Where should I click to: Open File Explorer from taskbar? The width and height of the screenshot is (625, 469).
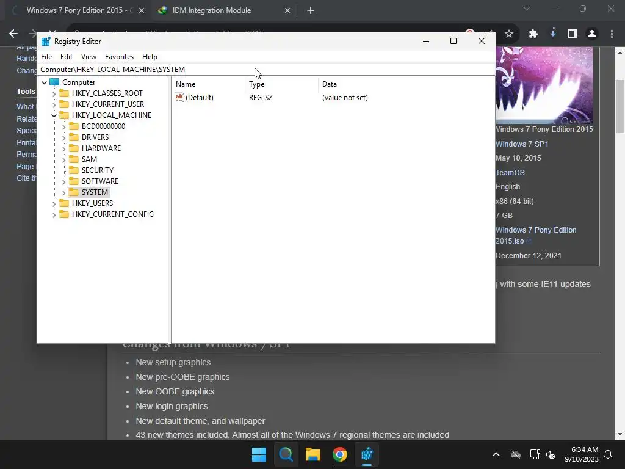[313, 454]
